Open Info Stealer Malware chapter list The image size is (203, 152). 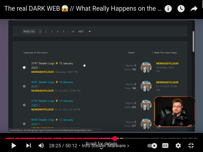pyautogui.click(x=105, y=146)
